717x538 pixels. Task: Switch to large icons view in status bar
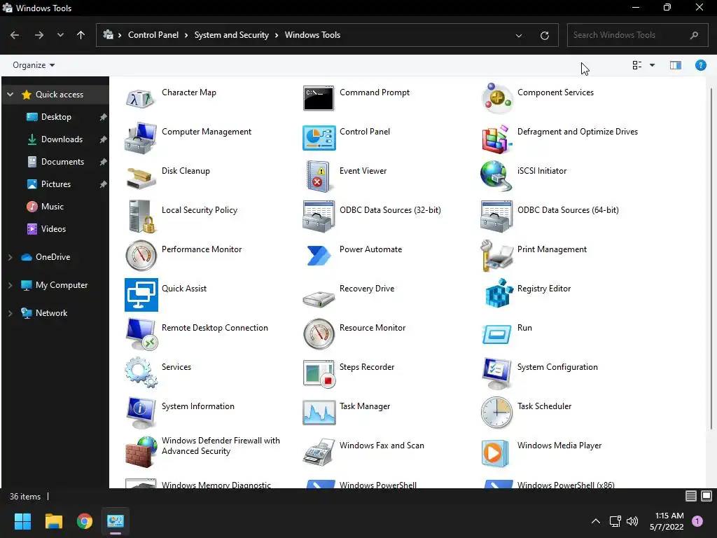[706, 496]
